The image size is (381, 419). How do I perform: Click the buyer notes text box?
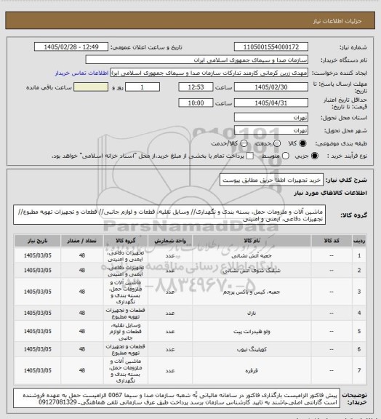tap(177, 398)
